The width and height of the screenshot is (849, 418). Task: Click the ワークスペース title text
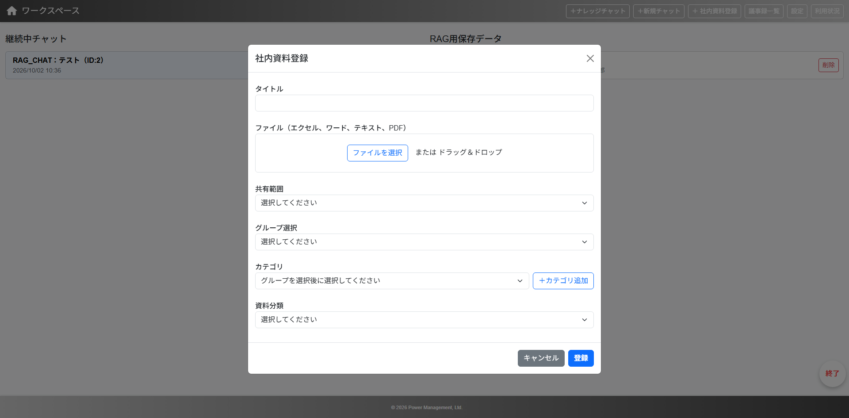pos(50,11)
